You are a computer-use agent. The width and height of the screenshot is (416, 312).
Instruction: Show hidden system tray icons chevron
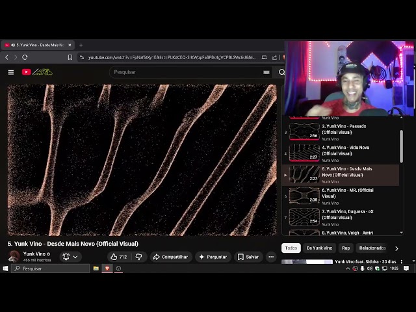(348, 268)
